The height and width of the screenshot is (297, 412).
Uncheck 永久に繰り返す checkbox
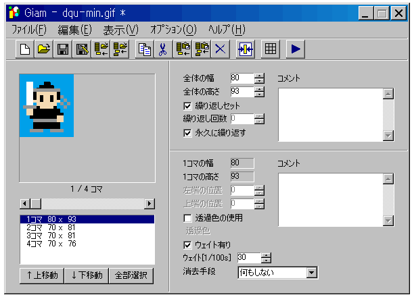point(187,133)
